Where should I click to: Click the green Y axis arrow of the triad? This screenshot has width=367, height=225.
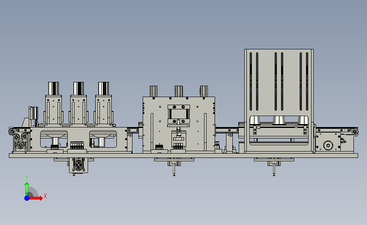27,189
